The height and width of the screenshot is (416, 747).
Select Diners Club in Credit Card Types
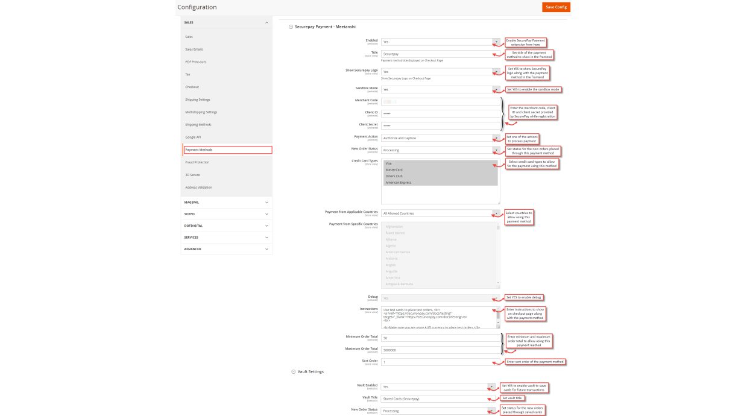tap(440, 176)
